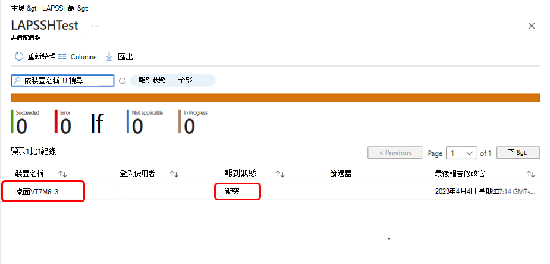
Task: Sort by 最後報告修改 column arrows
Action: [531, 174]
